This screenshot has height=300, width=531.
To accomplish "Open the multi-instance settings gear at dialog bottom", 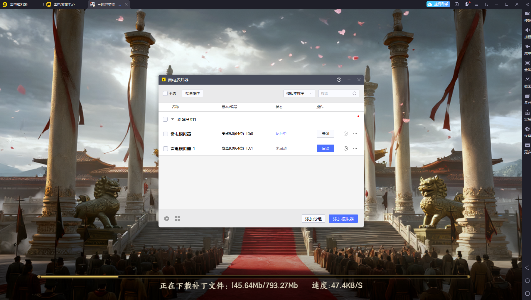I will coord(167,219).
